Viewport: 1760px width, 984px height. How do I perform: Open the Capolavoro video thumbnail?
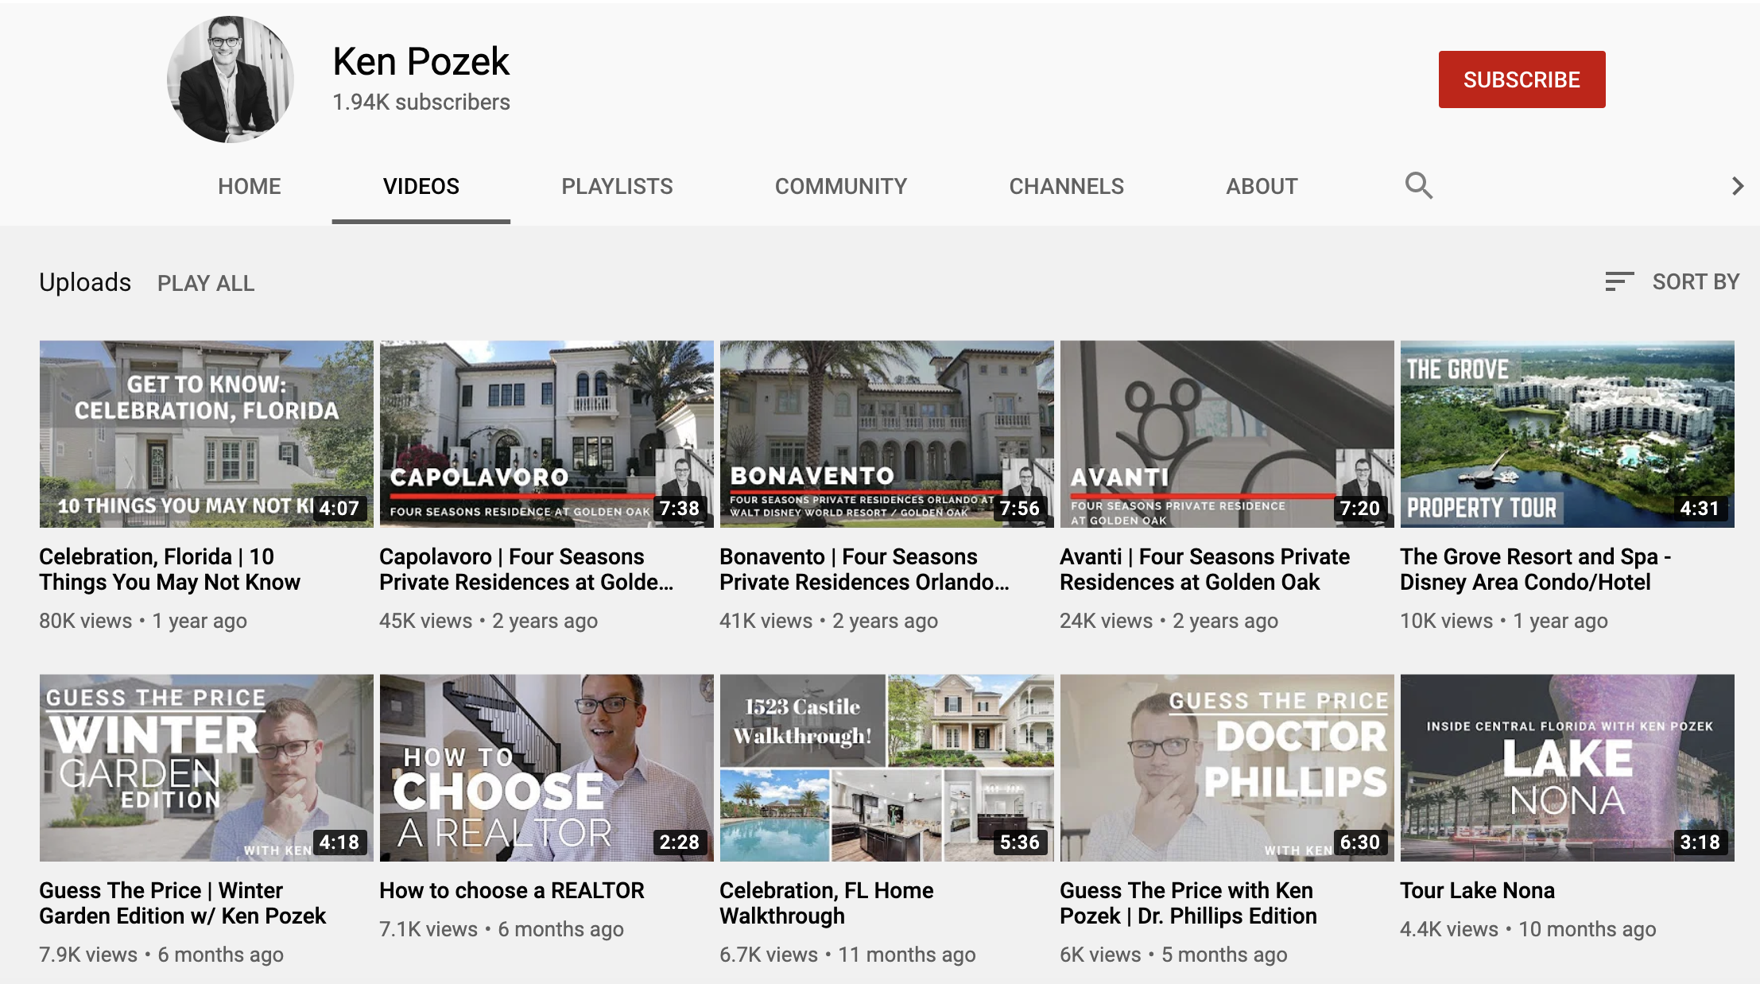click(x=547, y=434)
